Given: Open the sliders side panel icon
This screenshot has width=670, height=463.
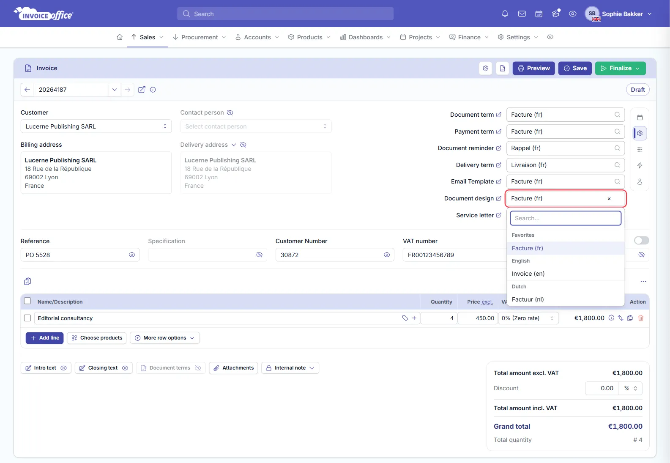Looking at the screenshot, I should point(640,149).
